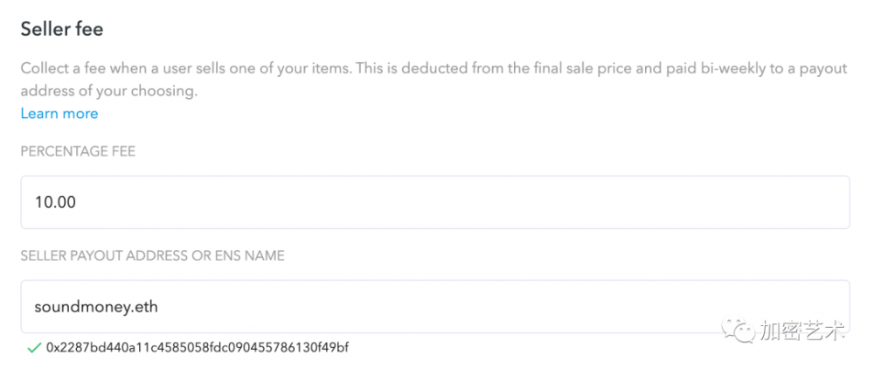874x369 pixels.
Task: Click the Percentage Fee input field
Action: tap(434, 202)
